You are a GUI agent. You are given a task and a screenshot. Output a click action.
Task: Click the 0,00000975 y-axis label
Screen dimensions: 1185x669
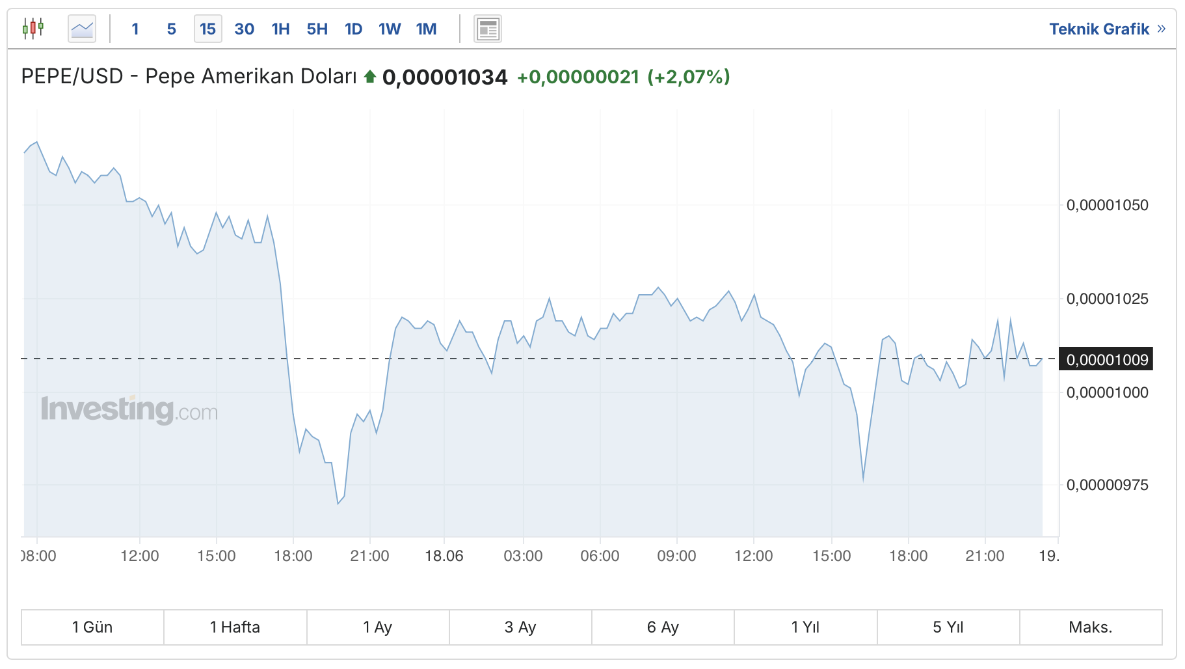click(1108, 485)
